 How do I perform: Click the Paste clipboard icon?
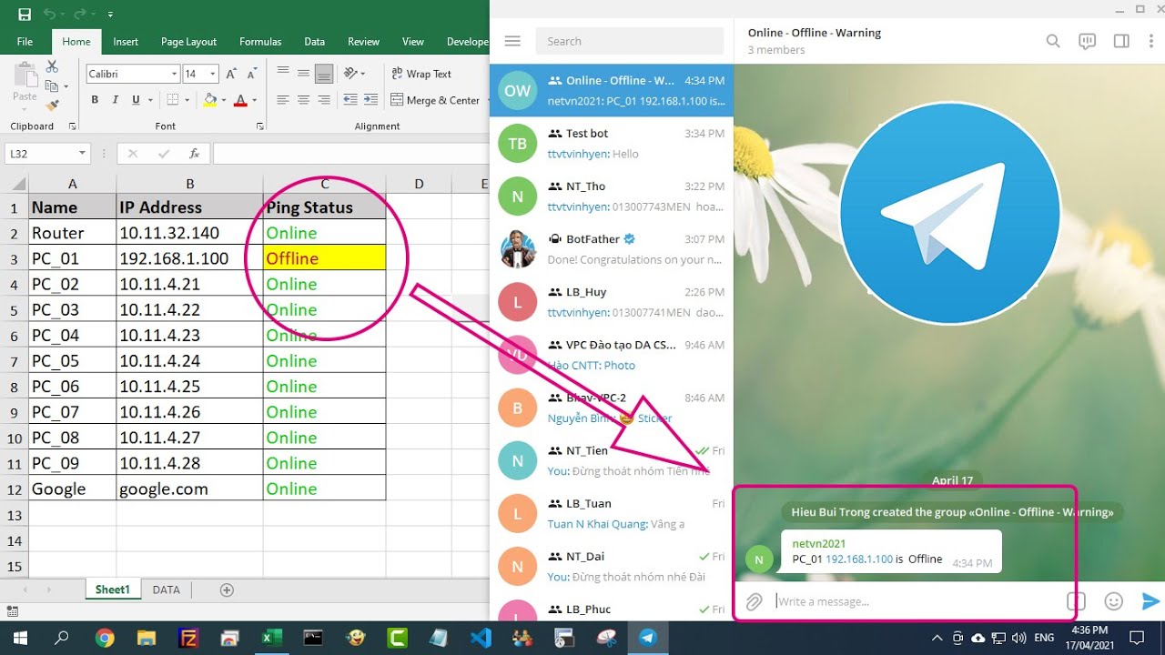pos(25,76)
